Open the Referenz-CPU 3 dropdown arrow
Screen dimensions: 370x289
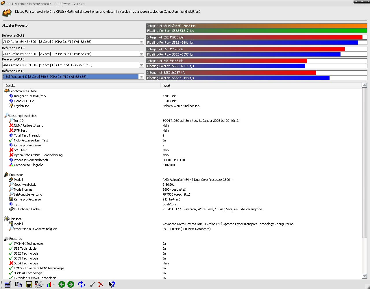[141, 65]
